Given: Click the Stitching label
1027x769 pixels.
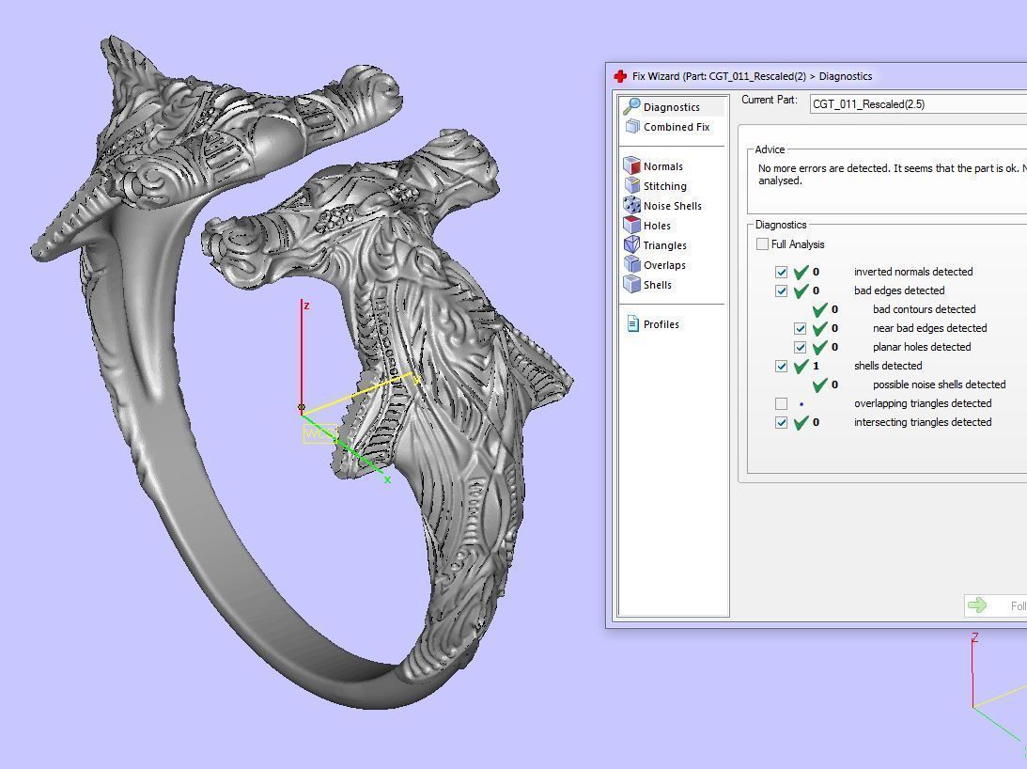Looking at the screenshot, I should pos(665,186).
